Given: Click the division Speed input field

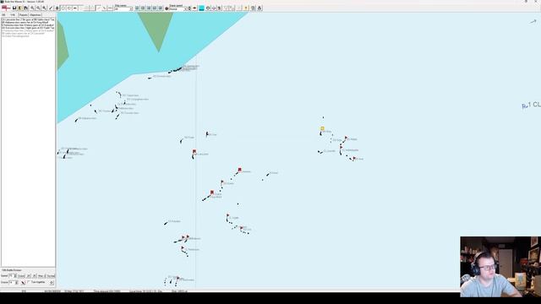Looking at the screenshot, I should 11,276.
